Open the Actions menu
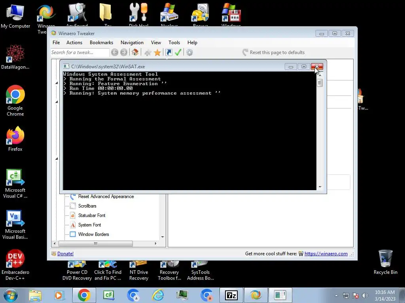The height and width of the screenshot is (303, 405). click(74, 43)
